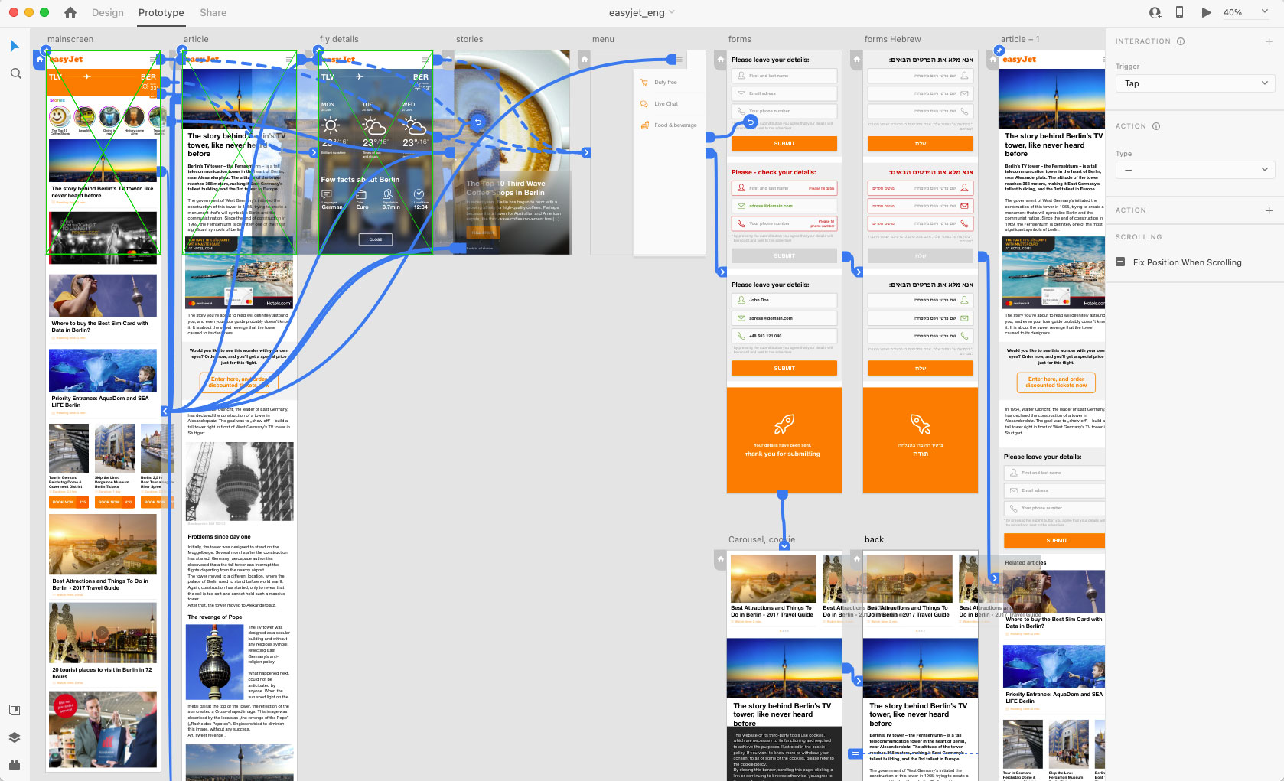Toggle Fix Position When Scrolling checkbox
1284x781 pixels.
tap(1120, 262)
